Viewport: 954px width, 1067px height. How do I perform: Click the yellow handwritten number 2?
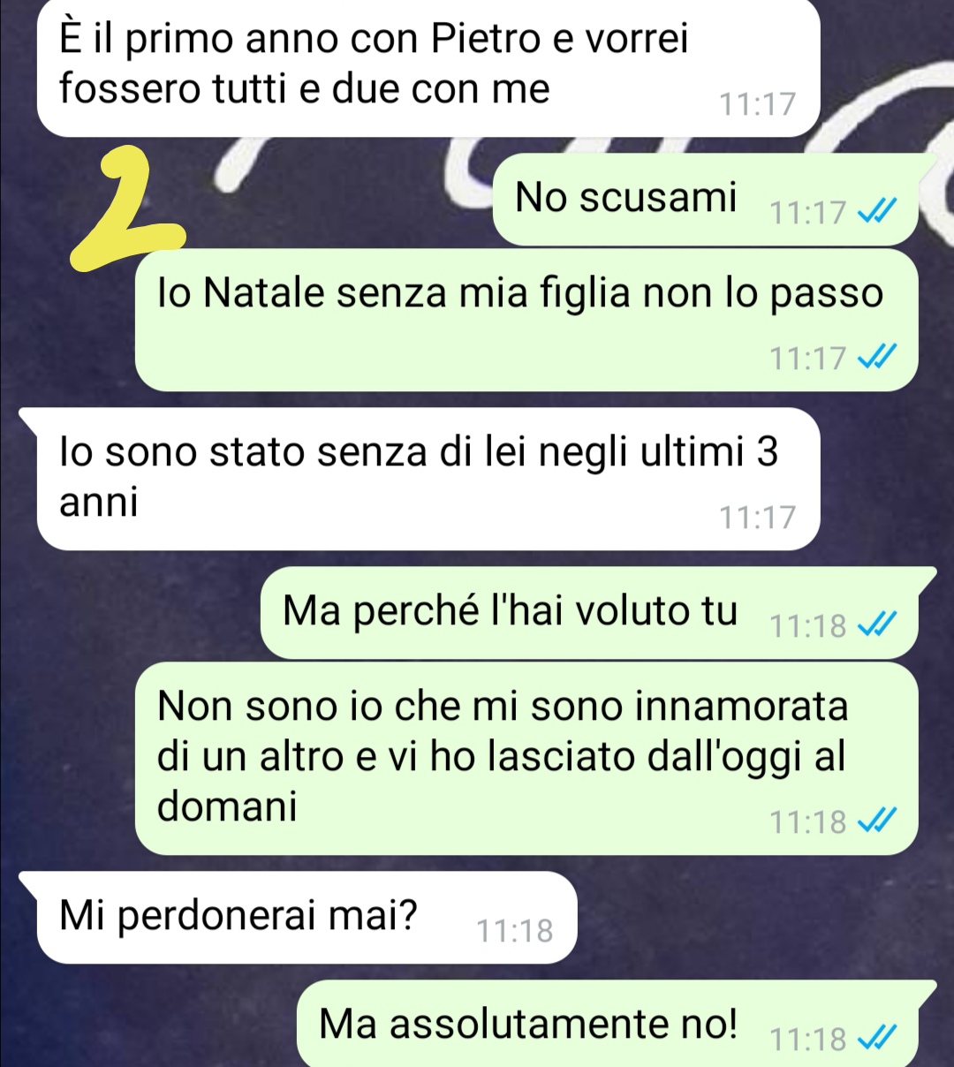pyautogui.click(x=128, y=208)
